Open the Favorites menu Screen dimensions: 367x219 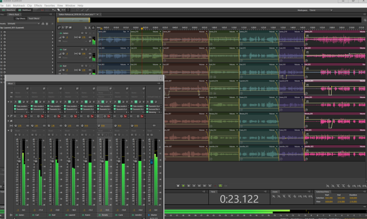coord(49,5)
